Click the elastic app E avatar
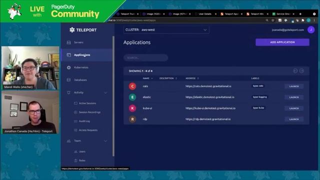 click(132, 97)
